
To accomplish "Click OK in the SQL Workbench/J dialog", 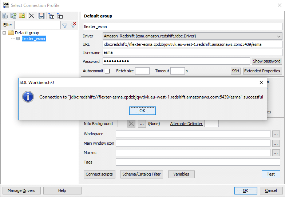I will (142, 111).
